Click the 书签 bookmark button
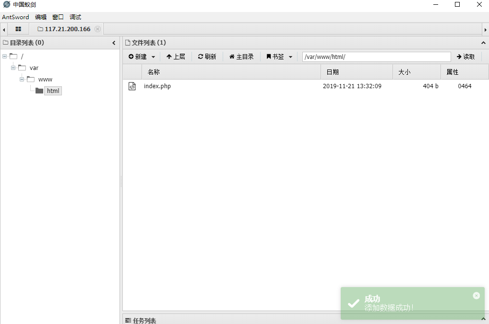 pos(275,57)
